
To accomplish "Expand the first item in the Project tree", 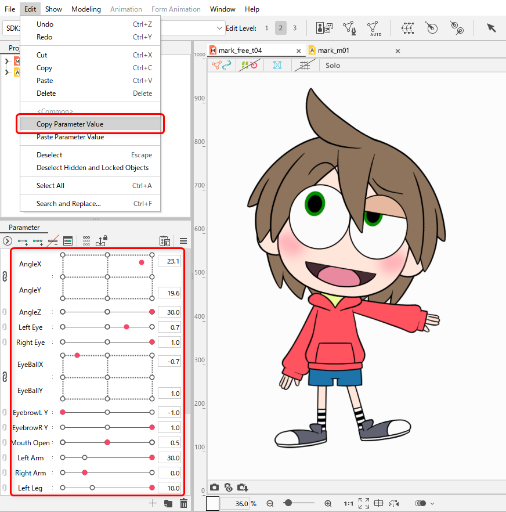I will [x=7, y=62].
